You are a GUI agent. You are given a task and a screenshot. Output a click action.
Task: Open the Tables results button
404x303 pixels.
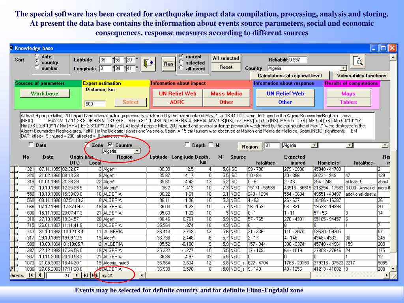(x=349, y=102)
